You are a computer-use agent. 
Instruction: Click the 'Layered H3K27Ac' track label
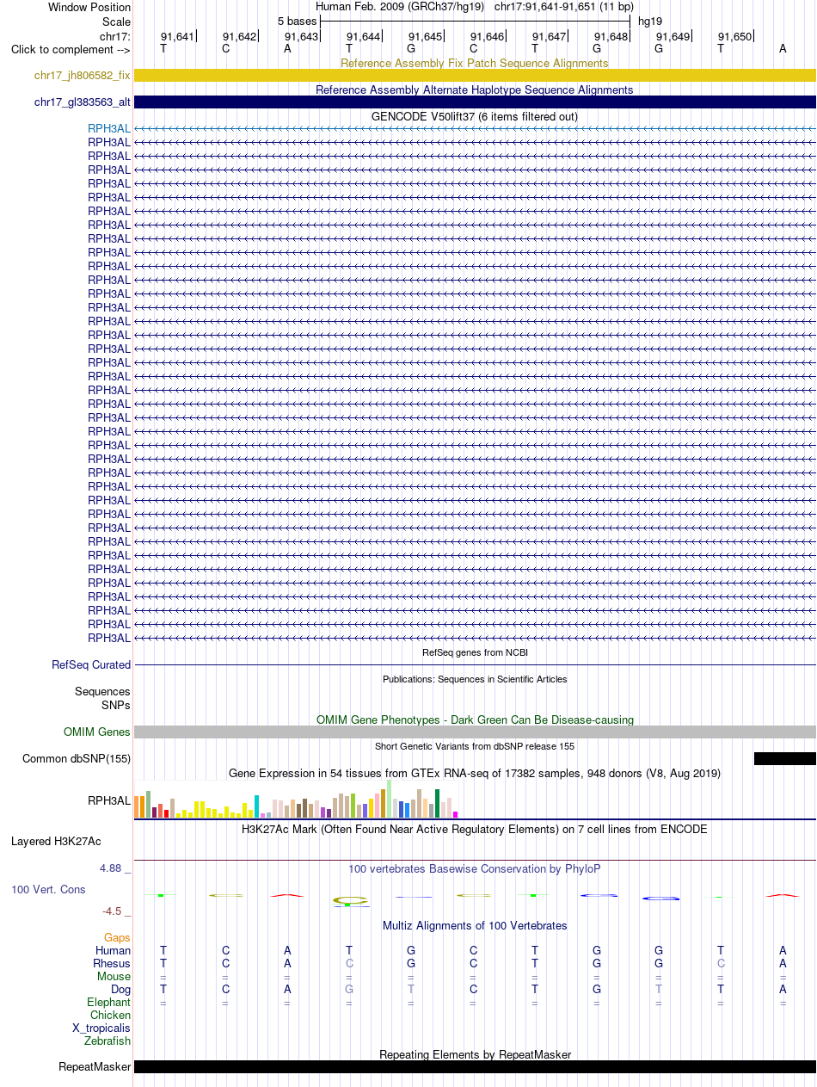(56, 841)
